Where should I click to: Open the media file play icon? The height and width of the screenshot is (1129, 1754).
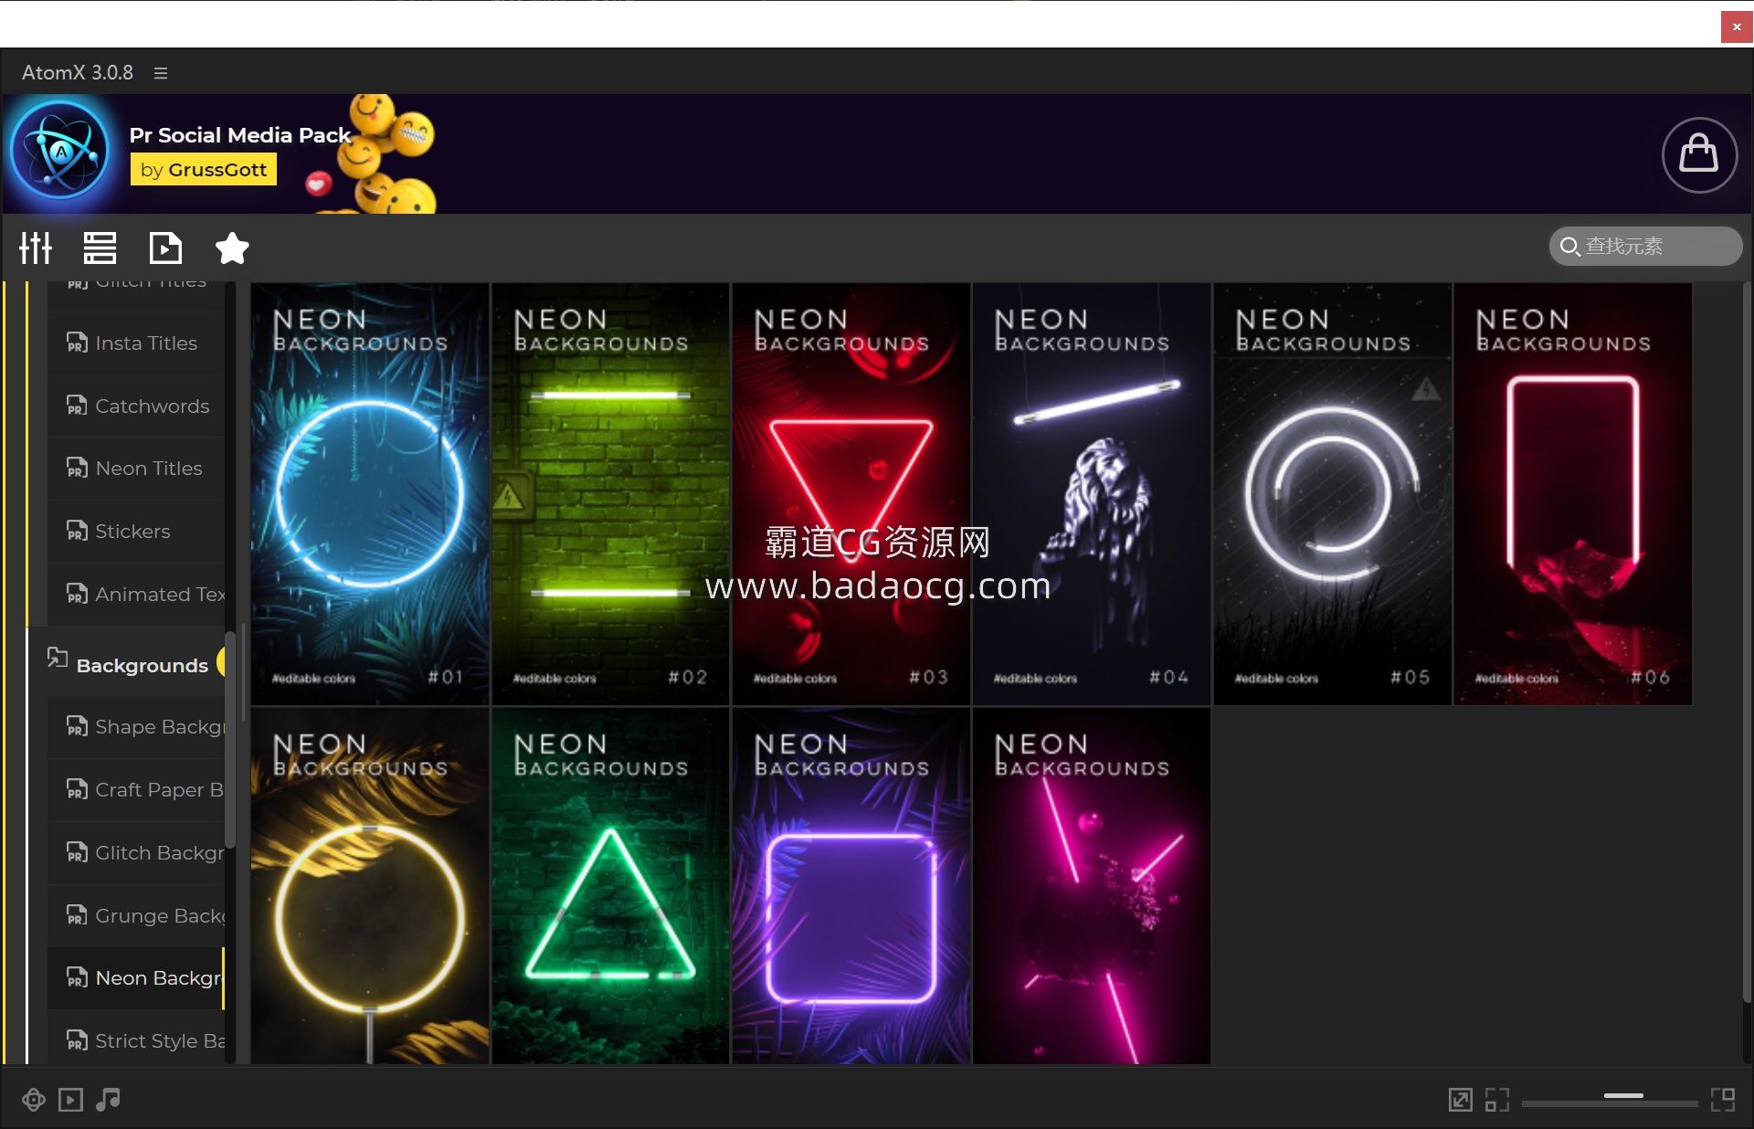(165, 248)
